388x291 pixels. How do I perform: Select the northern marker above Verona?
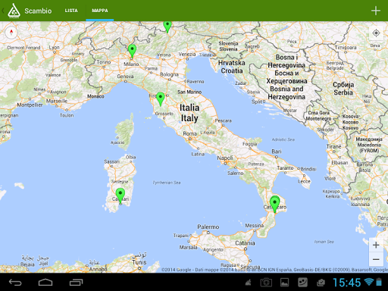pyautogui.click(x=167, y=27)
